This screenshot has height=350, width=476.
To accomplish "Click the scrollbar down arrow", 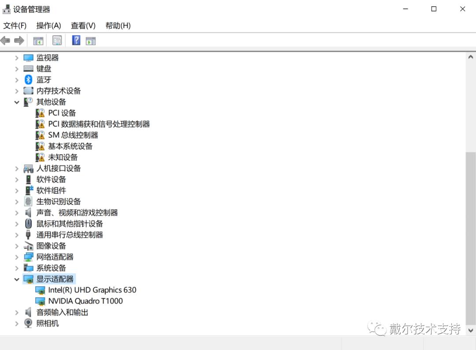I will click(x=471, y=330).
